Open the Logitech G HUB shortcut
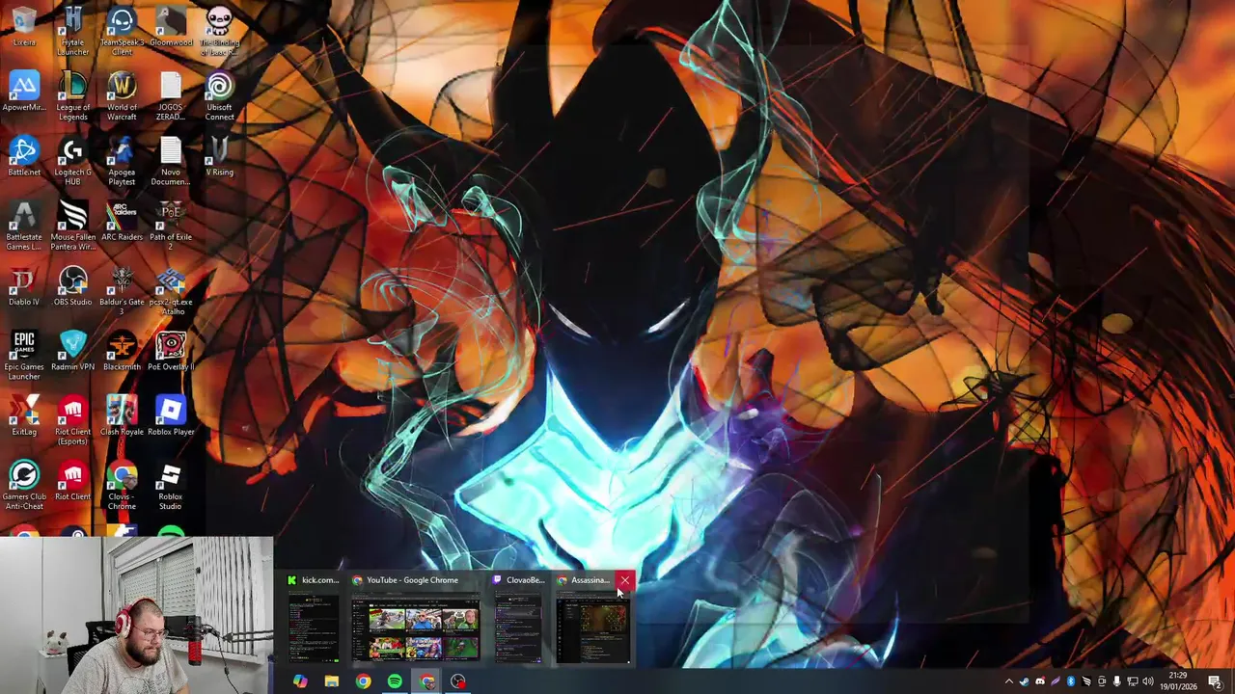The height and width of the screenshot is (694, 1235). click(72, 159)
